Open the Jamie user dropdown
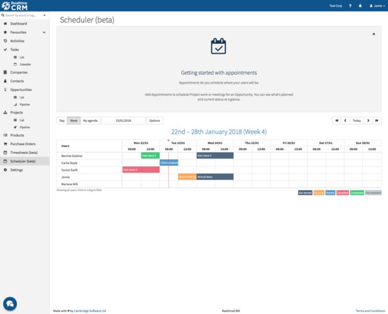Viewport: 388px width, 314px height. (377, 6)
